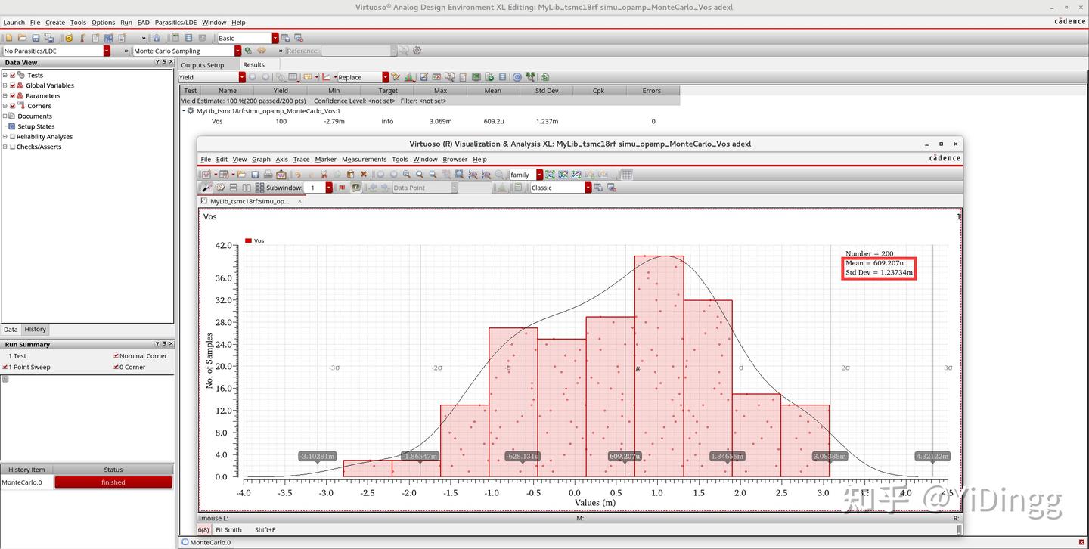
Task: Click the red finished status for MonteCarlo.0
Action: tap(113, 482)
